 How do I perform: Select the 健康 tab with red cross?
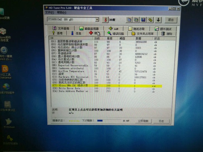tap(95, 33)
